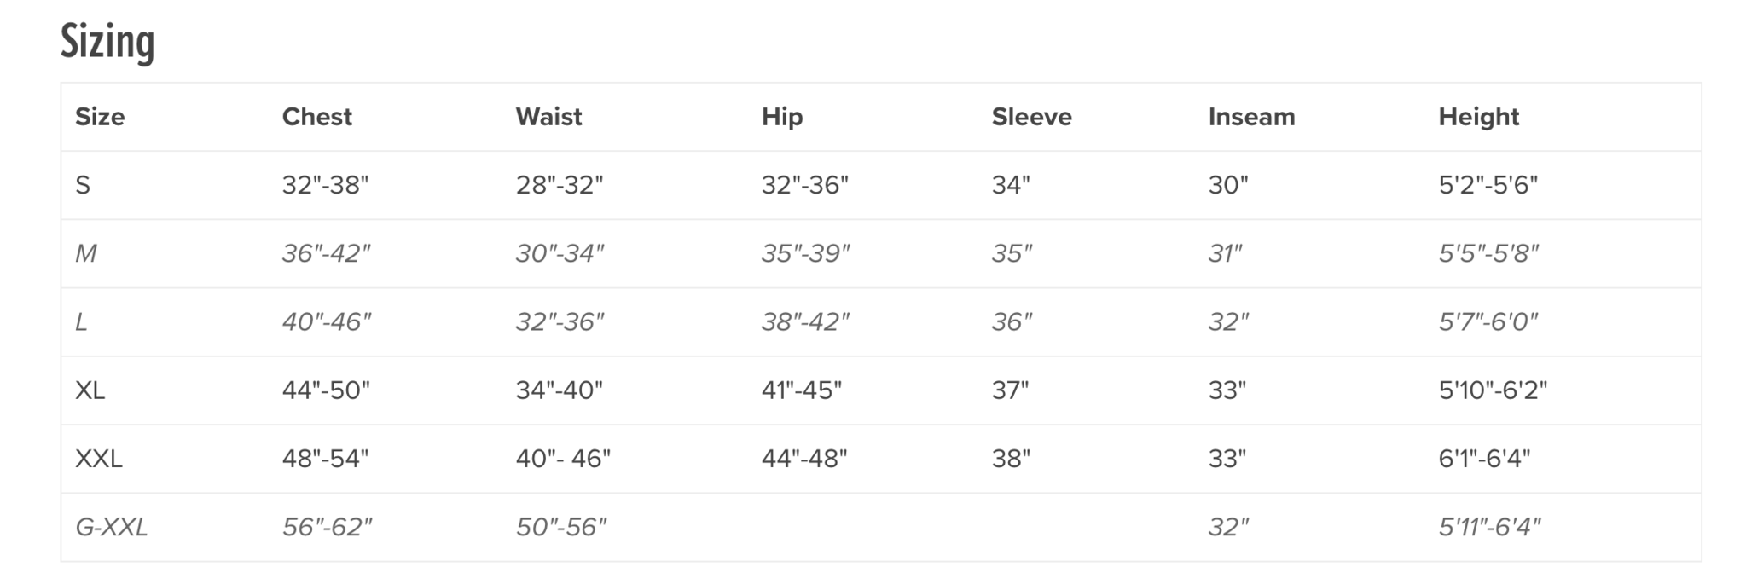Click the XL size row label

point(90,390)
